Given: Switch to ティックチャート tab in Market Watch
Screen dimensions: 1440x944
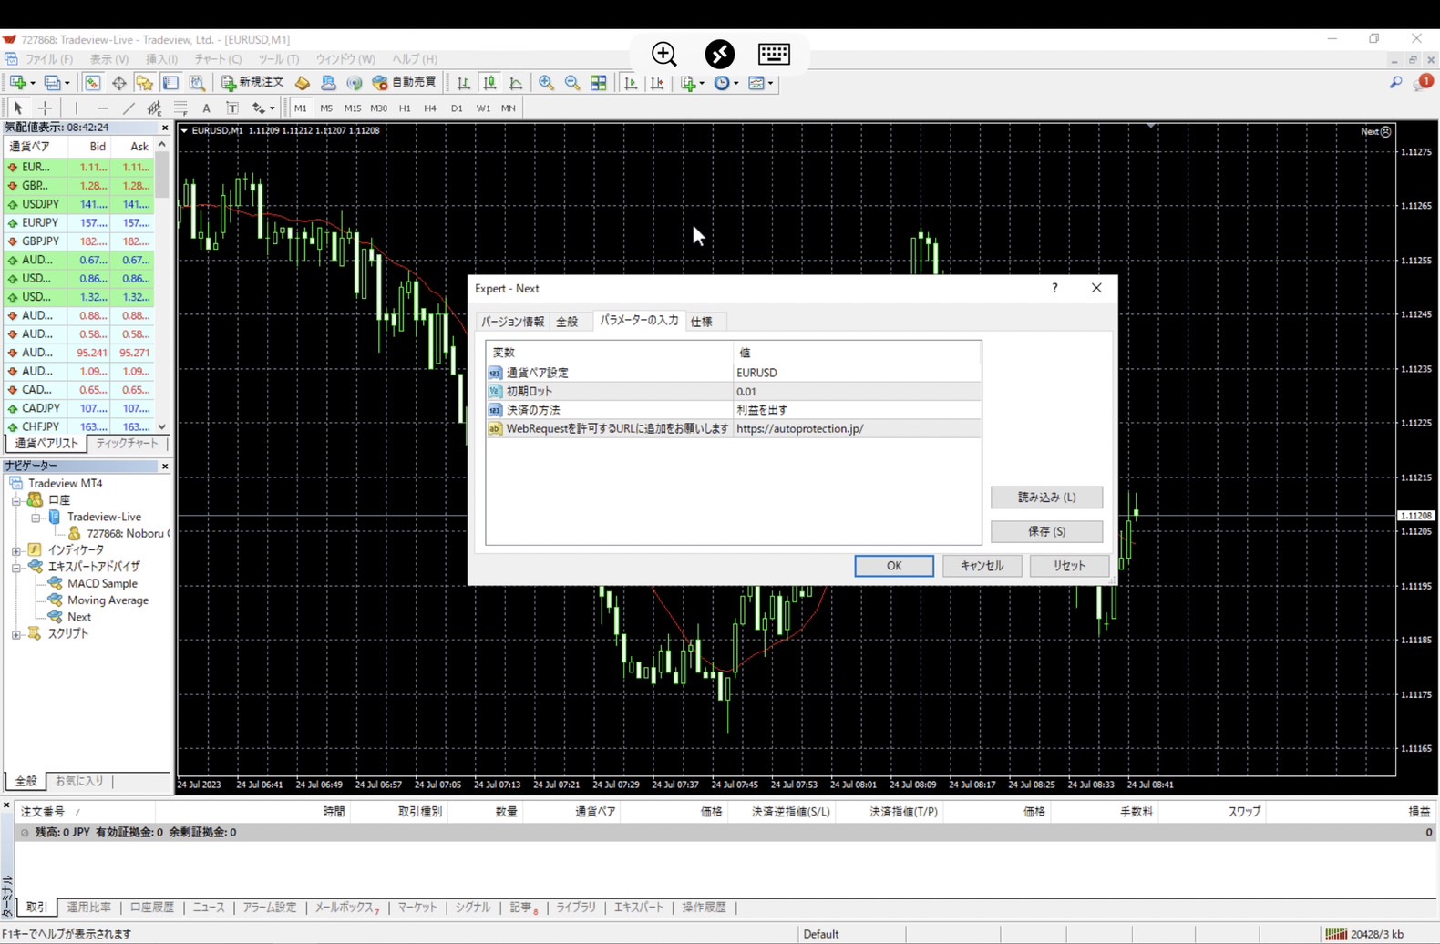Looking at the screenshot, I should (x=127, y=444).
